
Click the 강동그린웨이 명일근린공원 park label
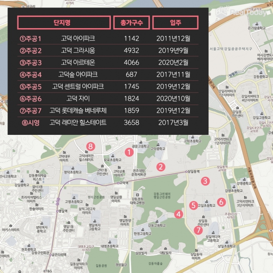(x=162, y=196)
